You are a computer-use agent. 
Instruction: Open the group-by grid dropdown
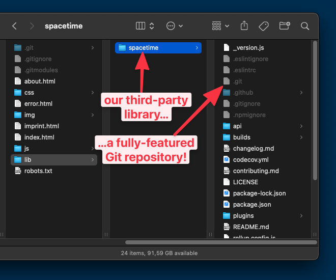tap(220, 26)
